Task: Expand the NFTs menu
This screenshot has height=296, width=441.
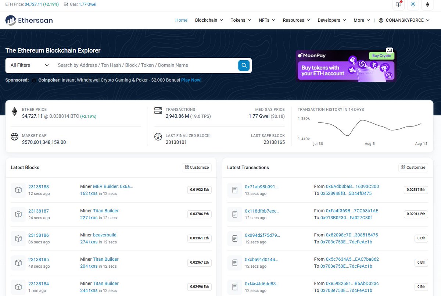Action: (267, 20)
